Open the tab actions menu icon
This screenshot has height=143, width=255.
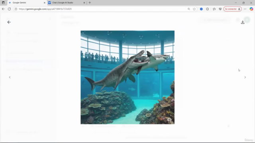[x=3, y=3]
